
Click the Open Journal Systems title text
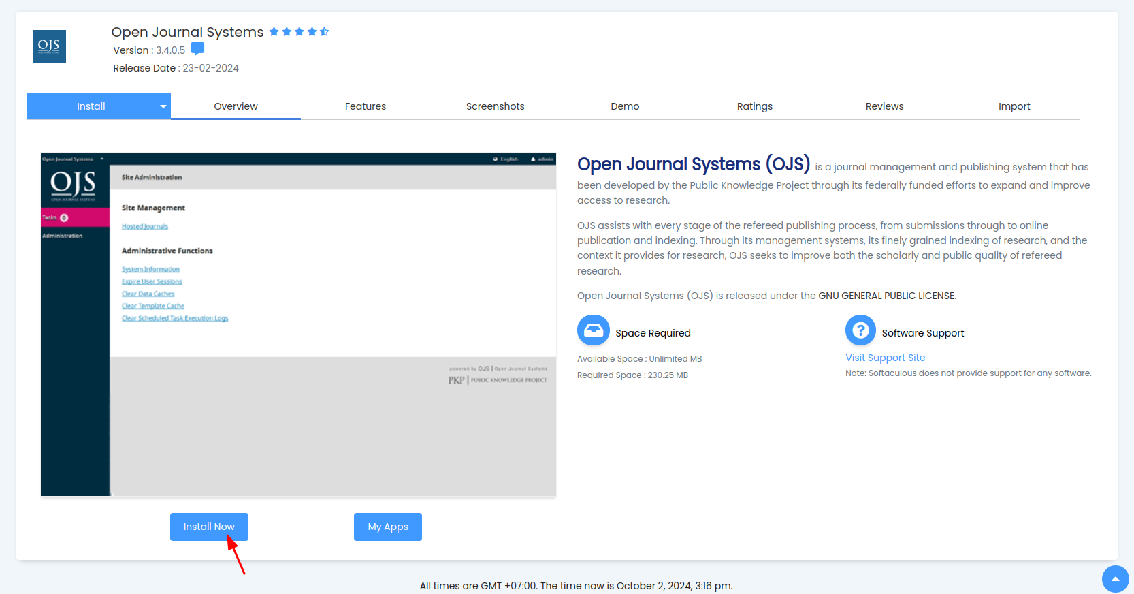[x=187, y=32]
